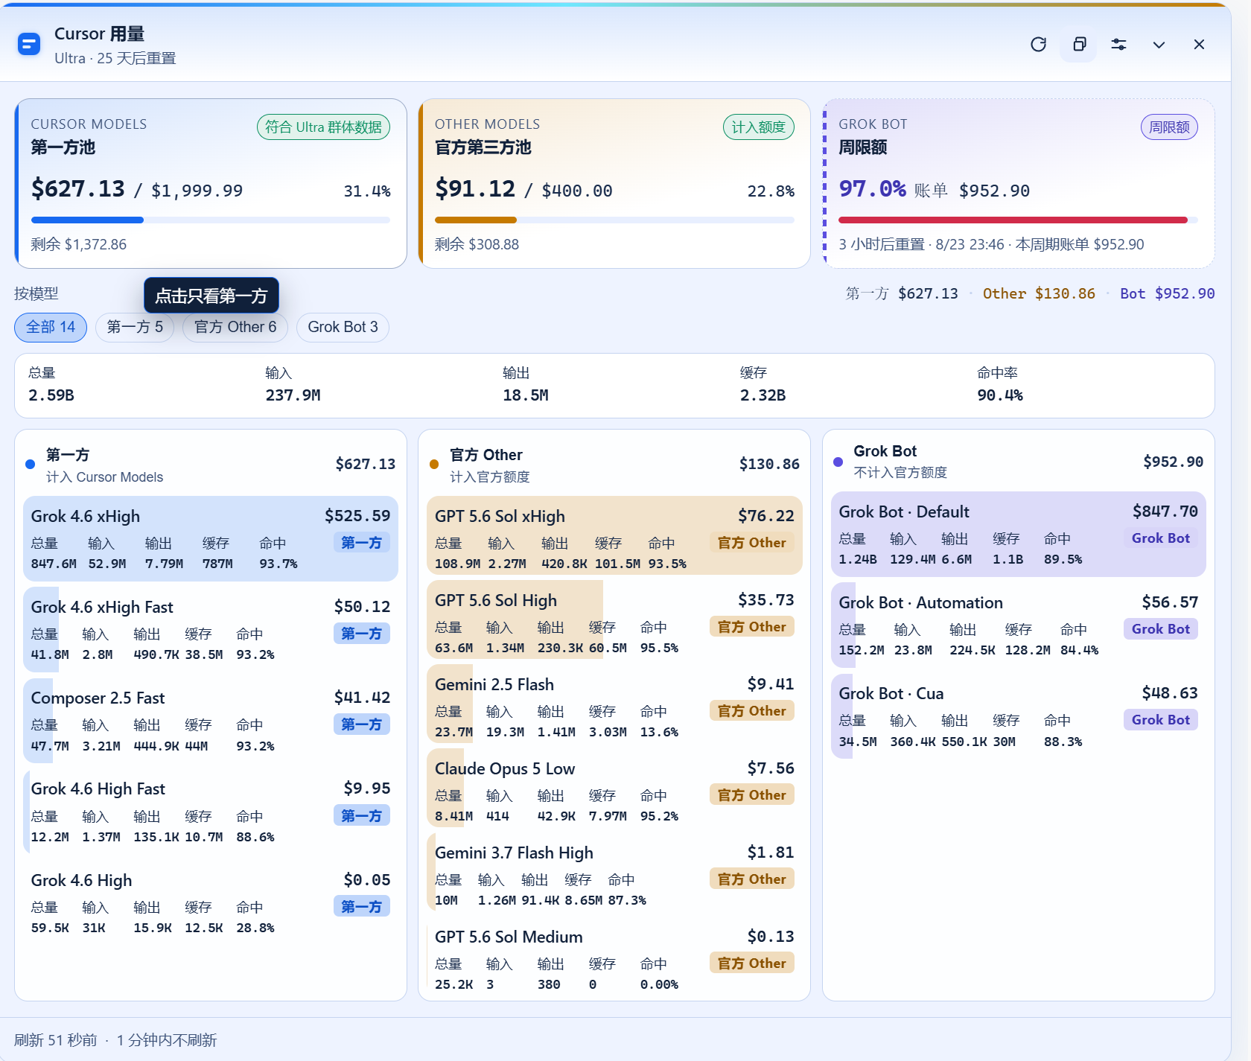Click the Grok Bot tag on the Cua row
The image size is (1251, 1061).
[x=1161, y=720]
